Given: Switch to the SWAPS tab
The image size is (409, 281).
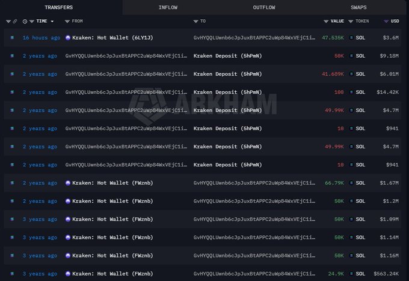Looking at the screenshot, I should [358, 7].
